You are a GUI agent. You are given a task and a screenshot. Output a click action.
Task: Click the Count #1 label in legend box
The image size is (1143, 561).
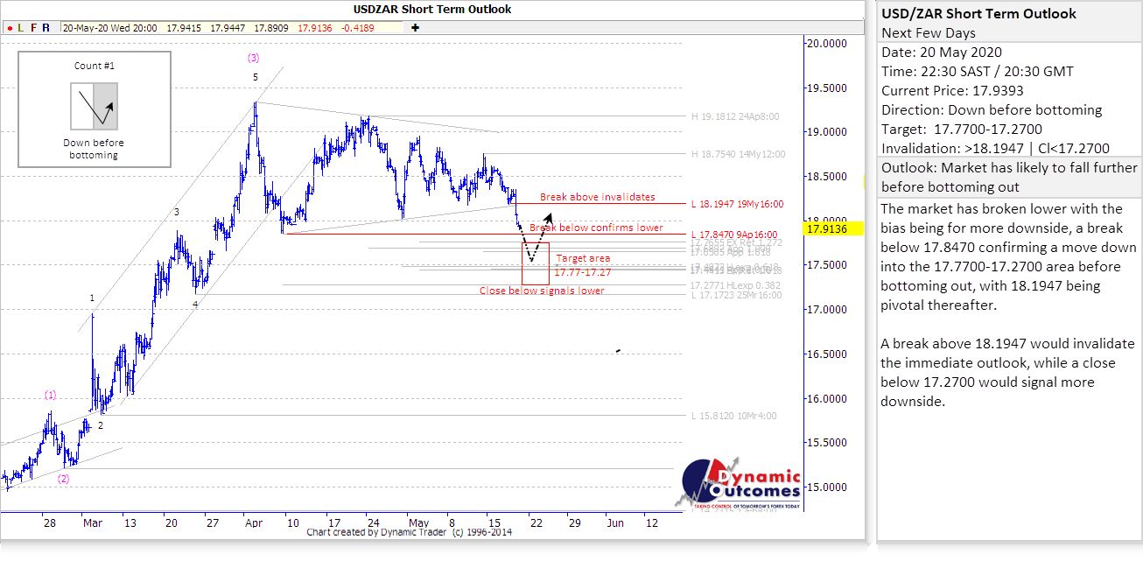(x=94, y=66)
